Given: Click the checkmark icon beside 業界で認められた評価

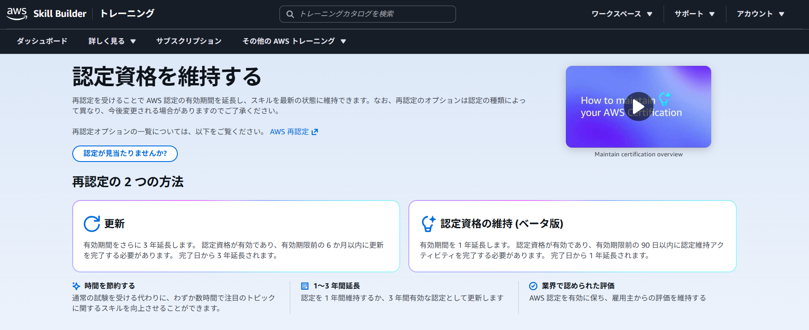Looking at the screenshot, I should [x=533, y=286].
